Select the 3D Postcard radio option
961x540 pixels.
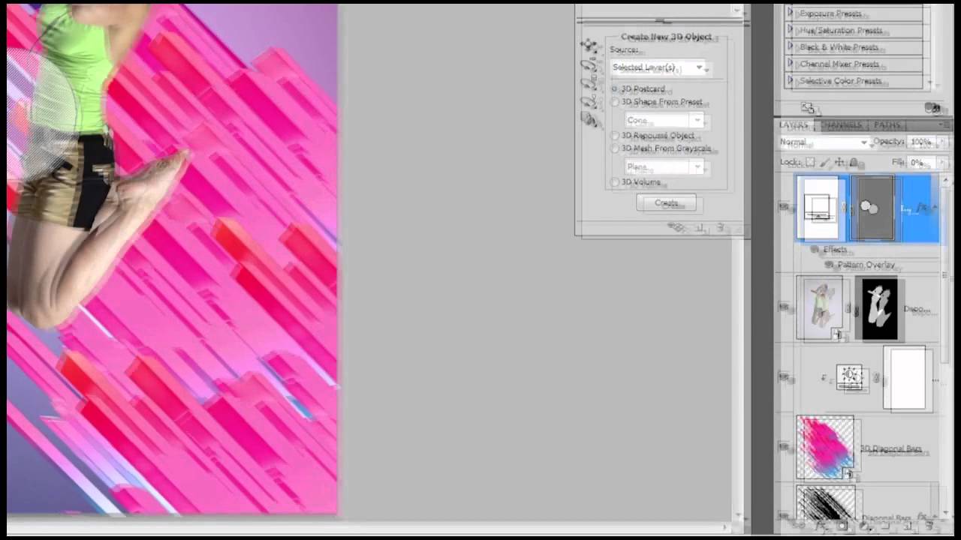click(615, 88)
